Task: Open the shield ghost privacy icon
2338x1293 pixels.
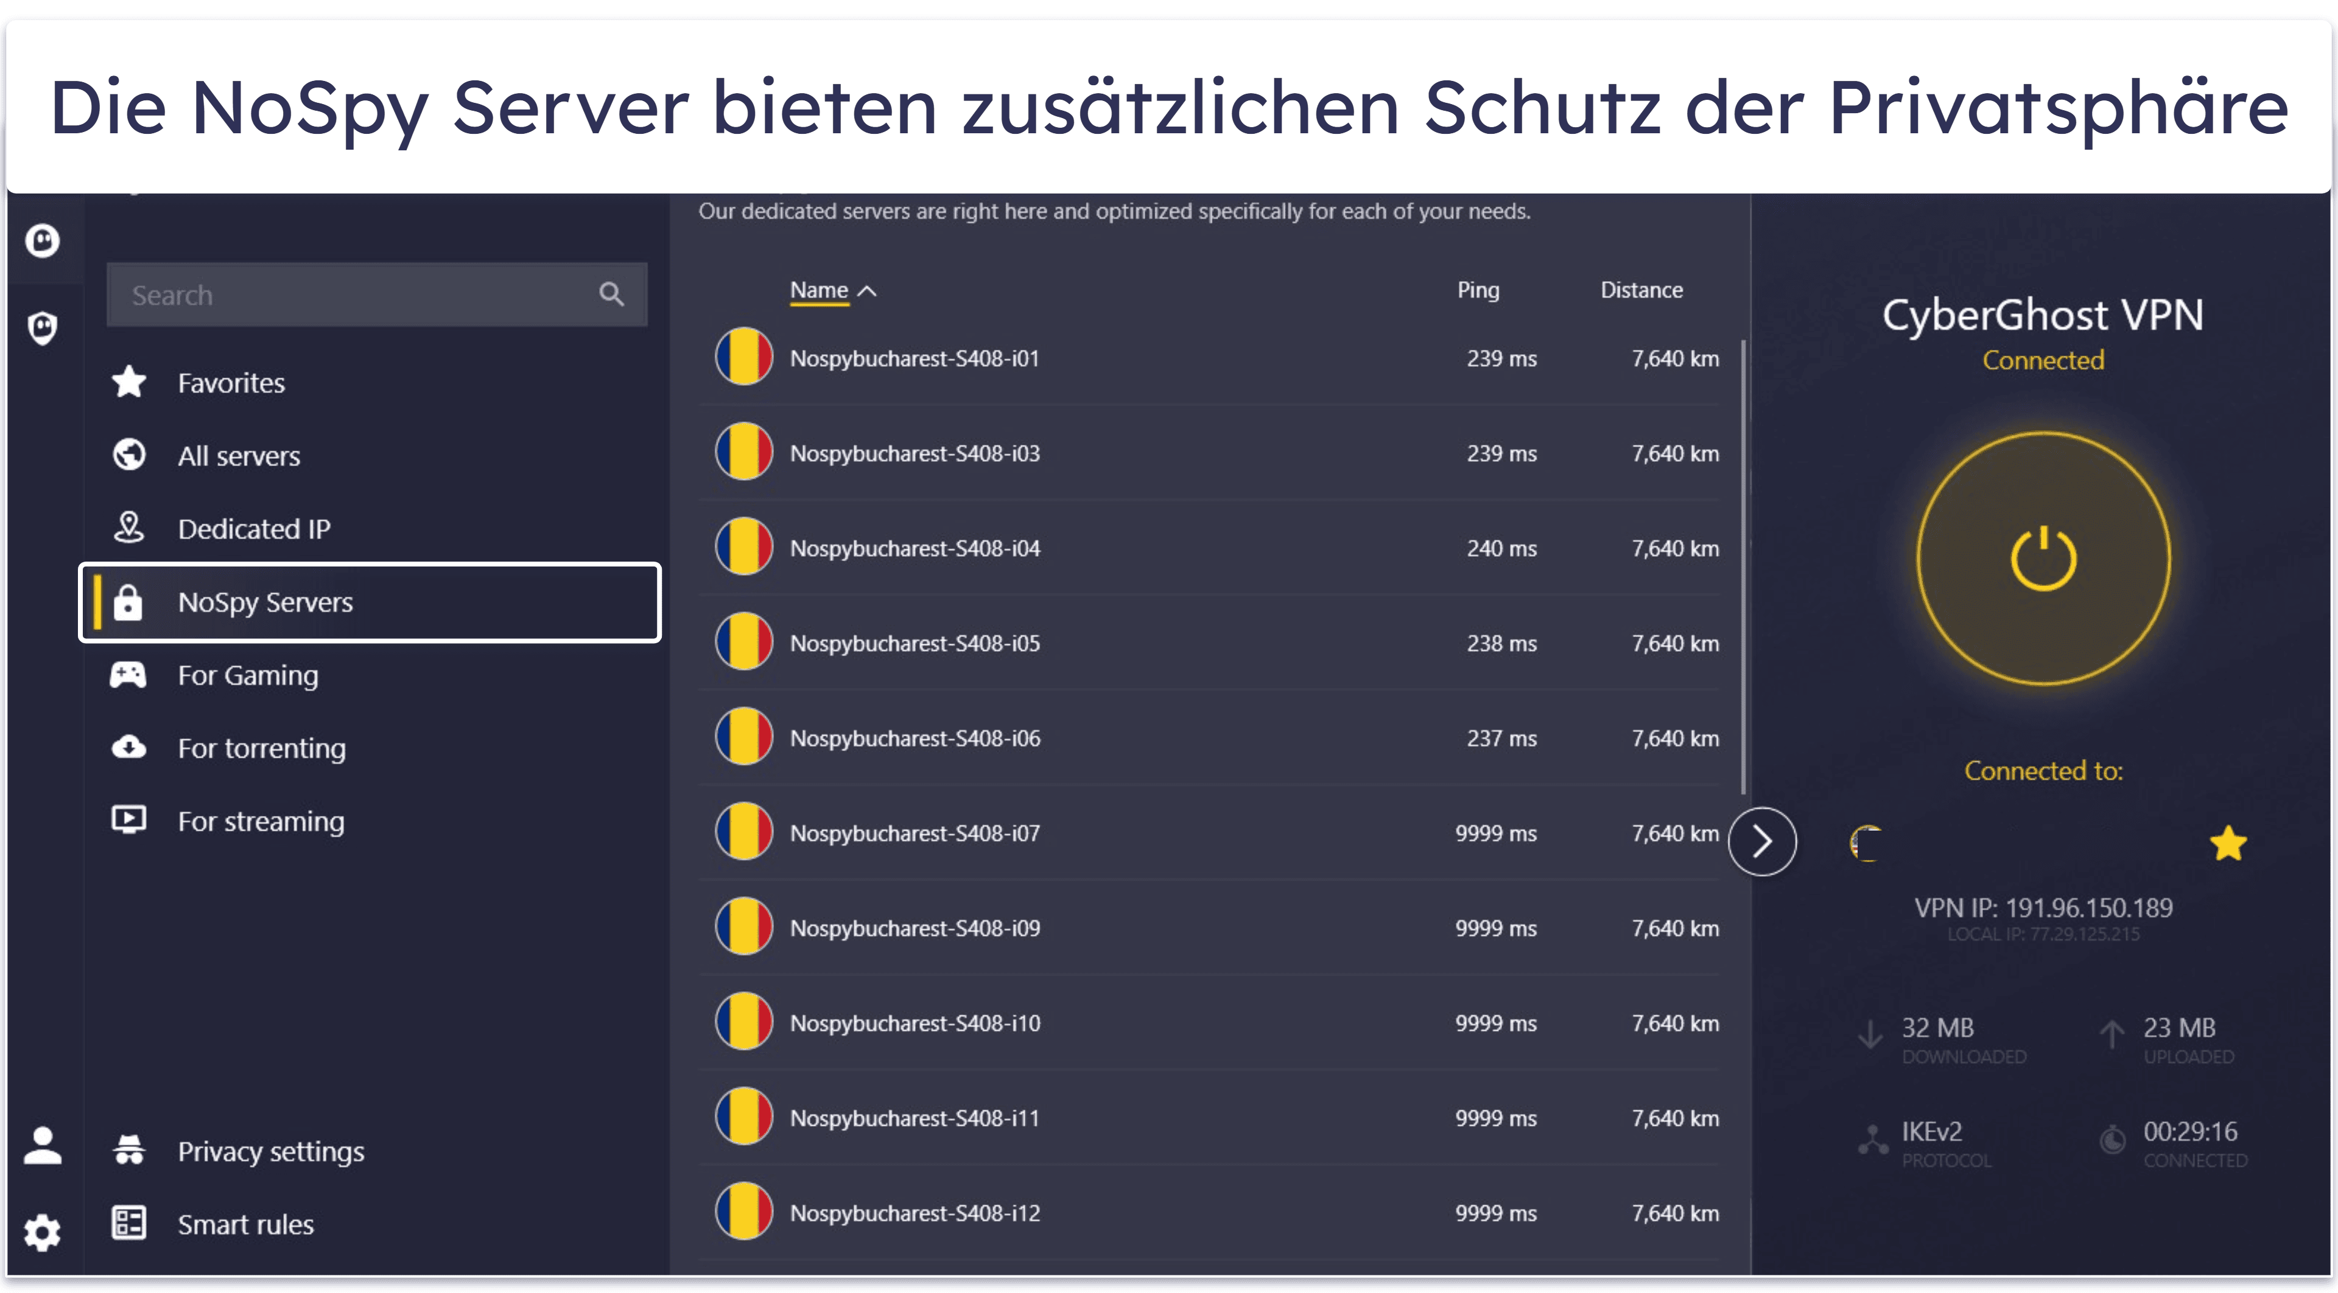Action: coord(43,328)
